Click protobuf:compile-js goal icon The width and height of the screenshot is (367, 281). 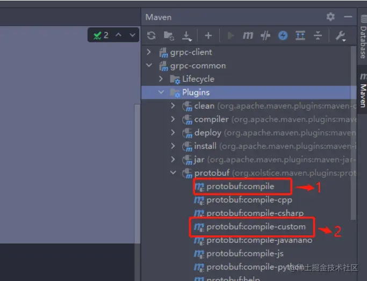[199, 254]
